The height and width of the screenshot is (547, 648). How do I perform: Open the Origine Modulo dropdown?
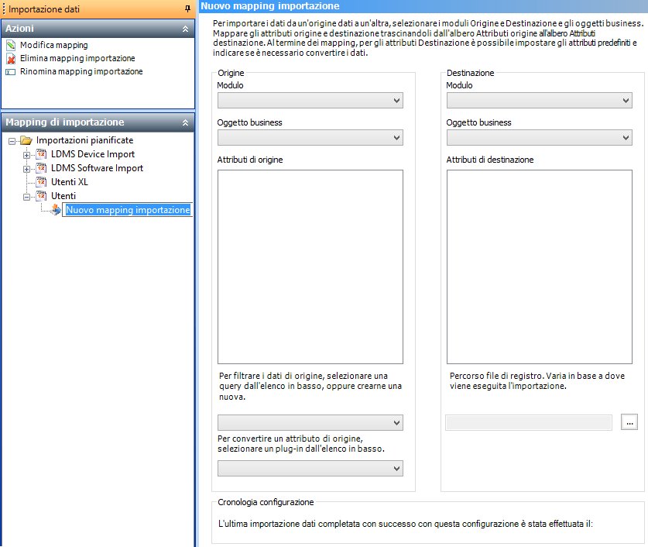310,101
